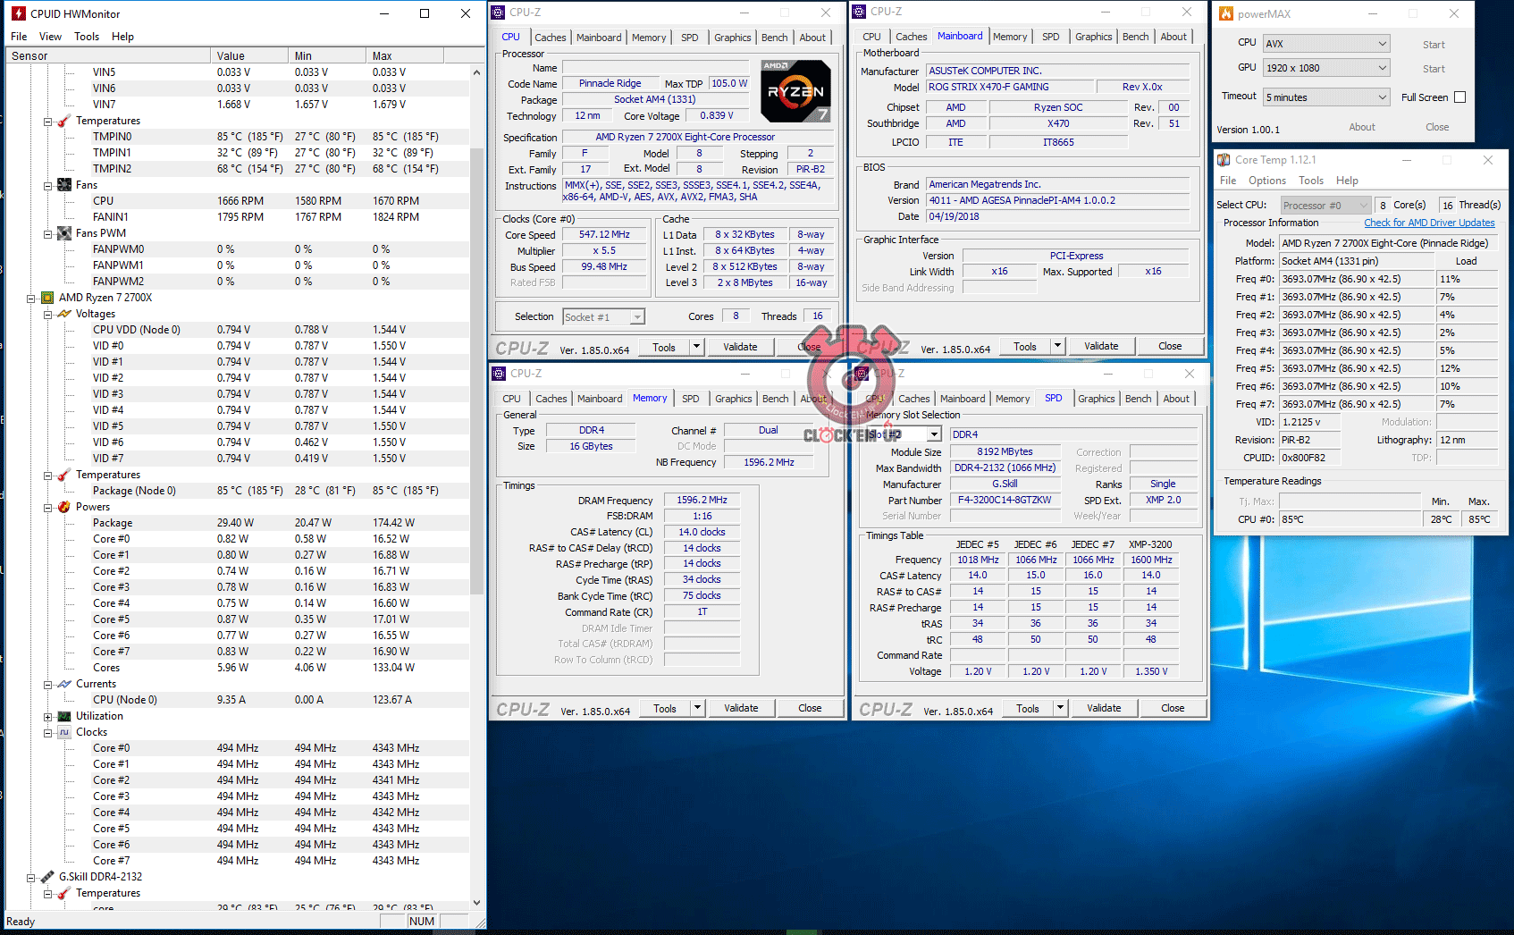Click the Check for AMD Driver Updates link

pyautogui.click(x=1428, y=223)
